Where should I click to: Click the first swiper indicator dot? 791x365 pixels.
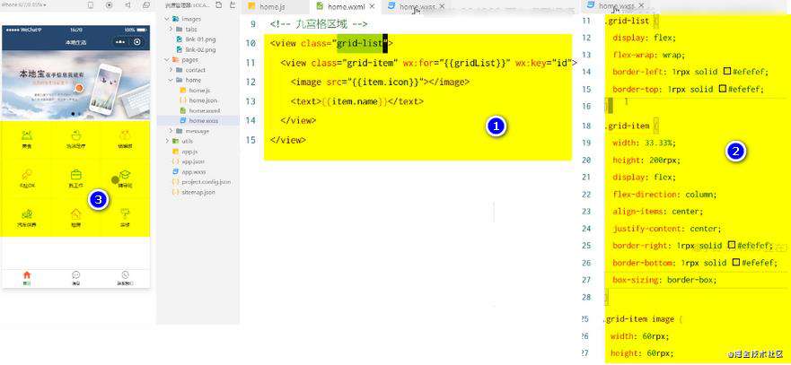(73, 114)
